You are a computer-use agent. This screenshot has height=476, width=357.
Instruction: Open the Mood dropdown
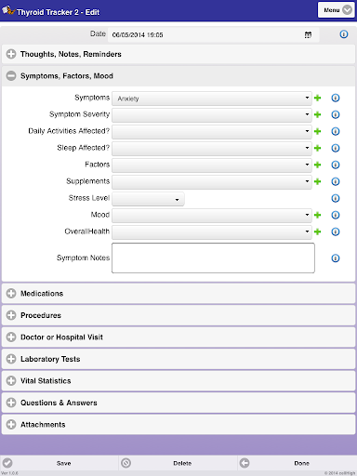tap(212, 216)
